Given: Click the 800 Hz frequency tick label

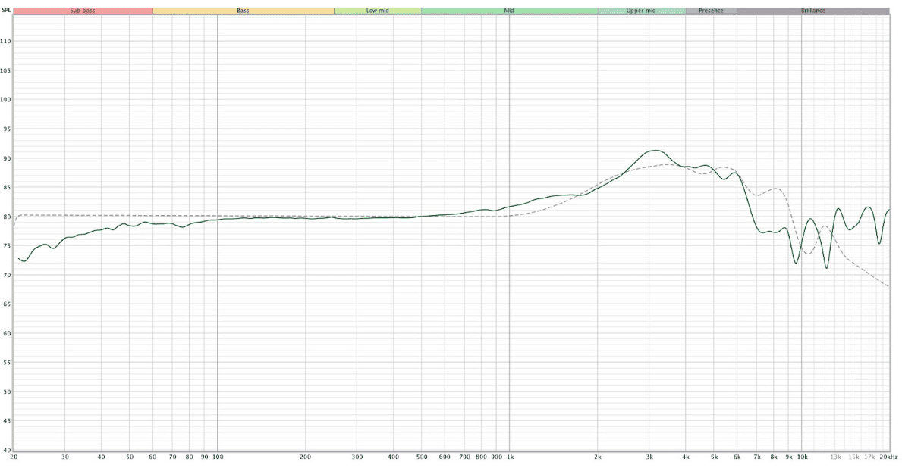Looking at the screenshot, I should click(482, 457).
